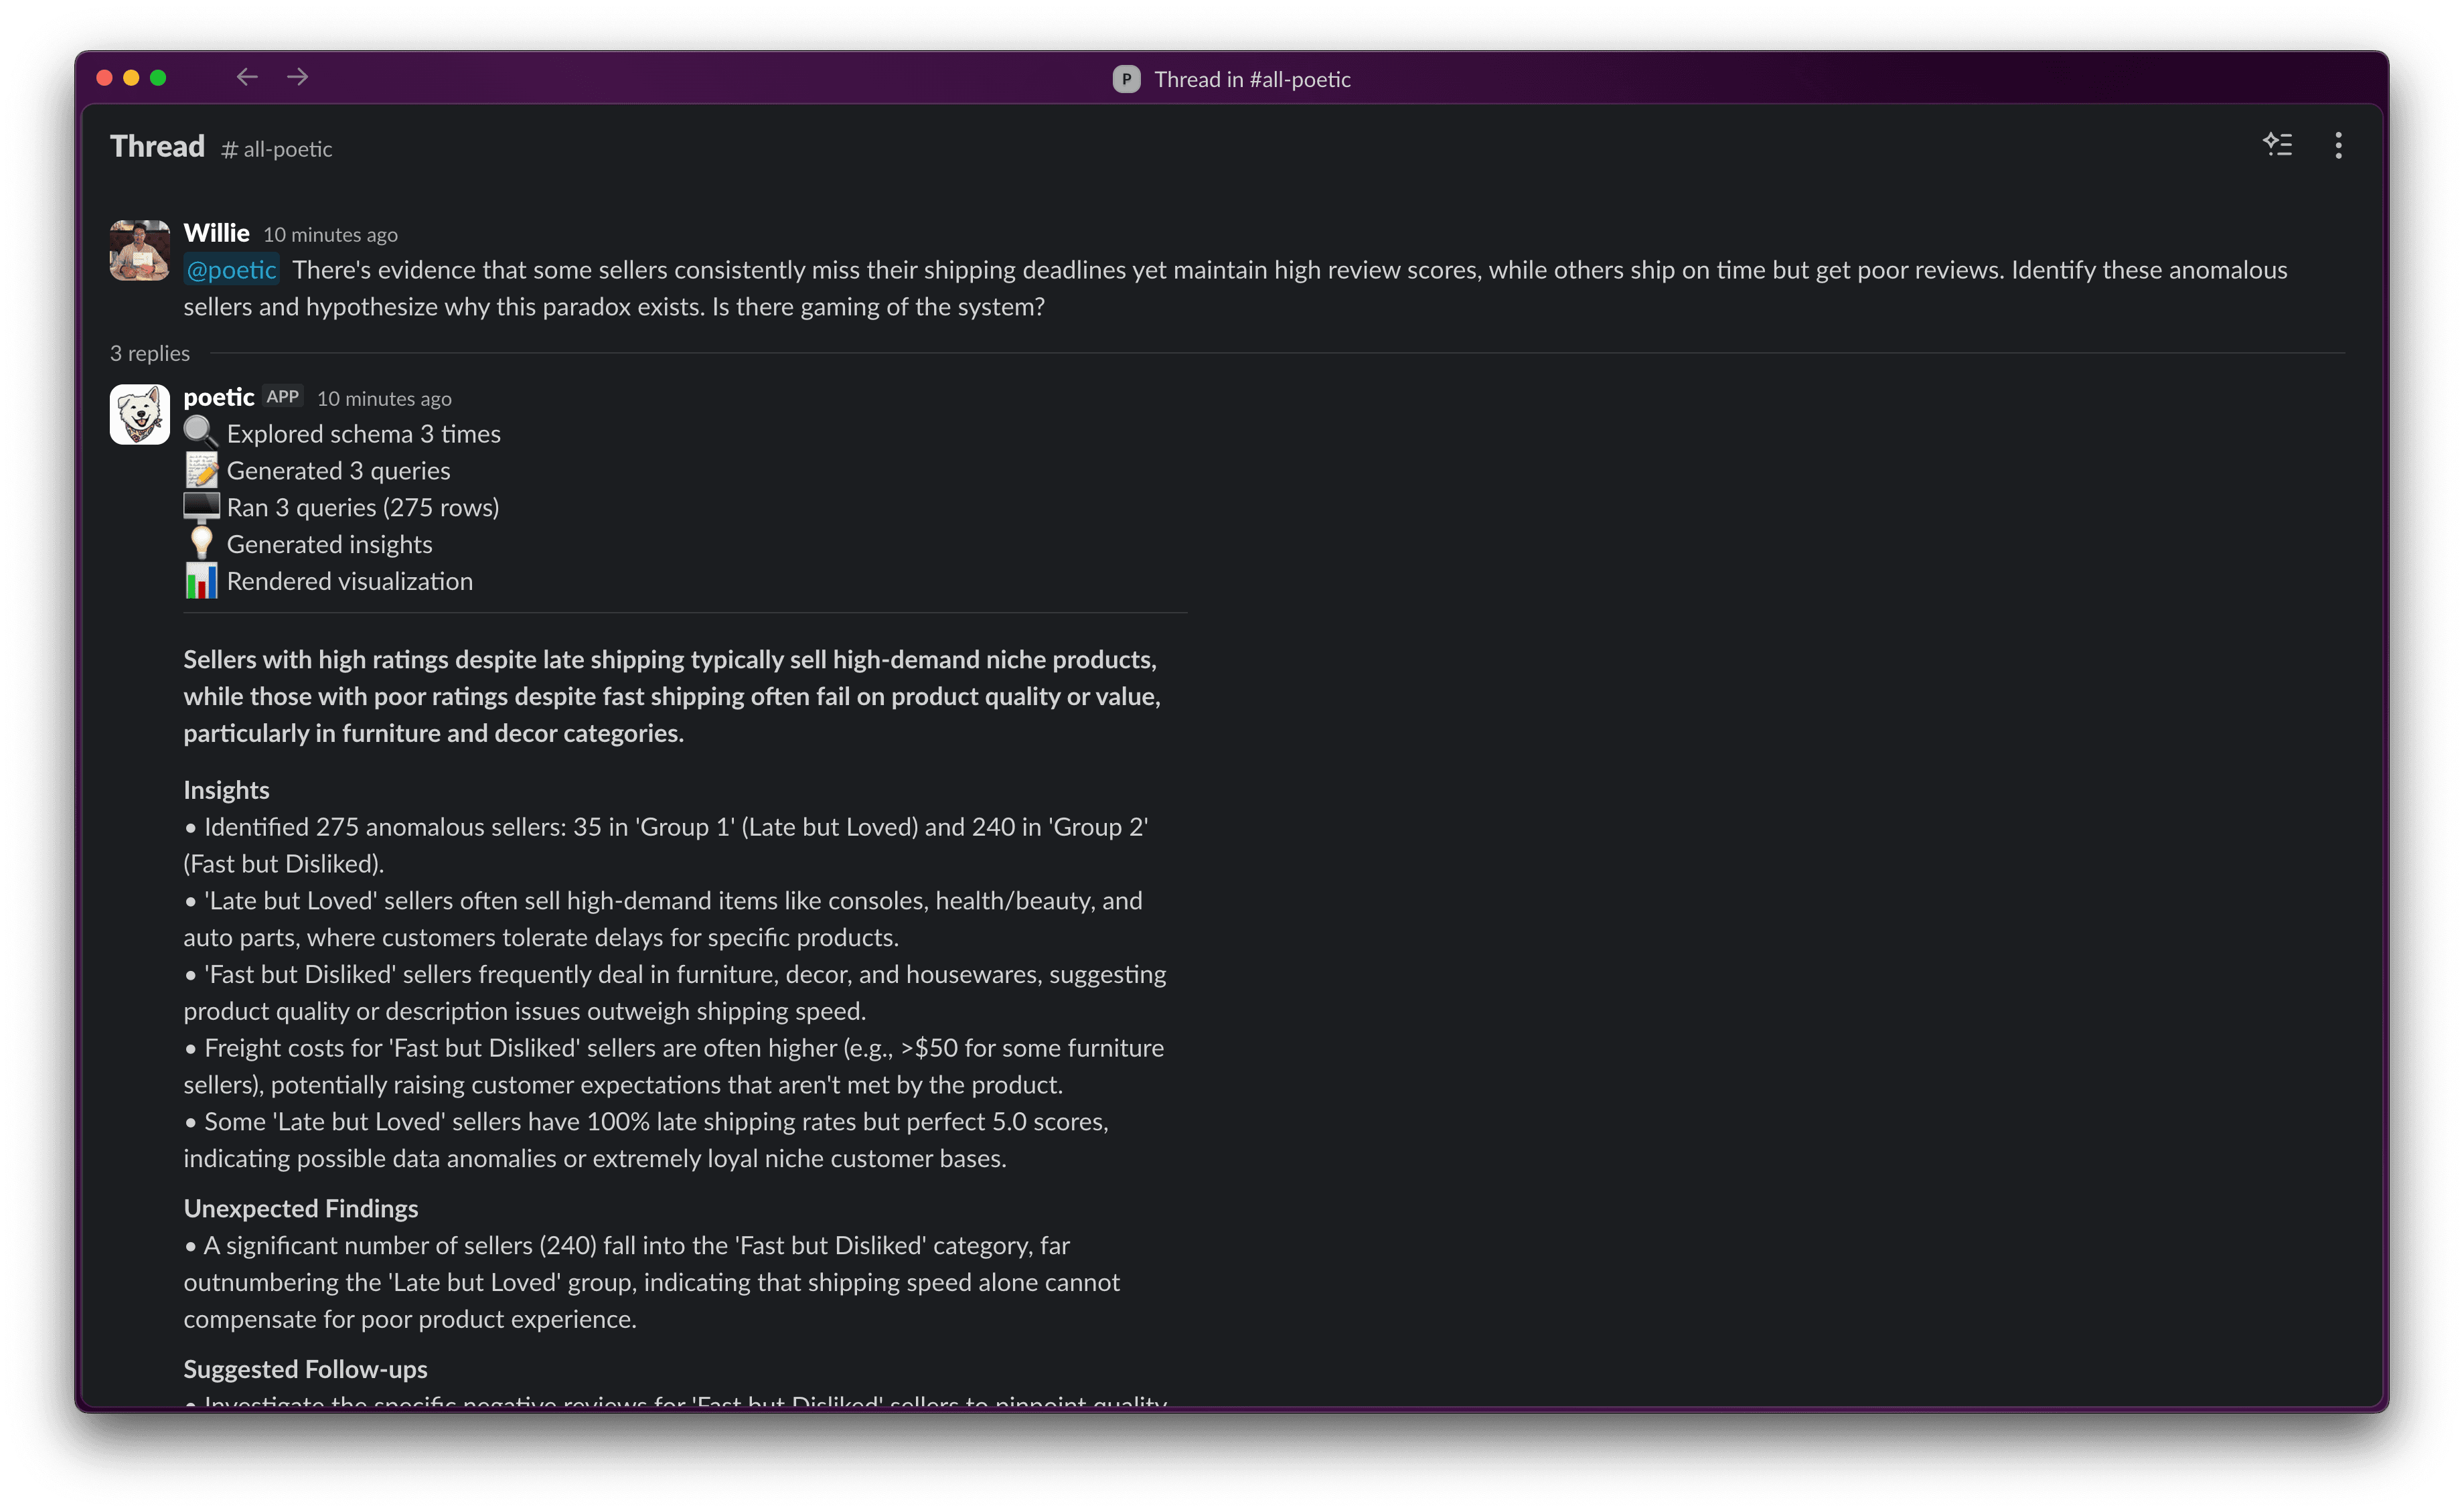This screenshot has width=2464, height=1512.
Task: Click the APP badge next to poetic
Action: coord(283,396)
